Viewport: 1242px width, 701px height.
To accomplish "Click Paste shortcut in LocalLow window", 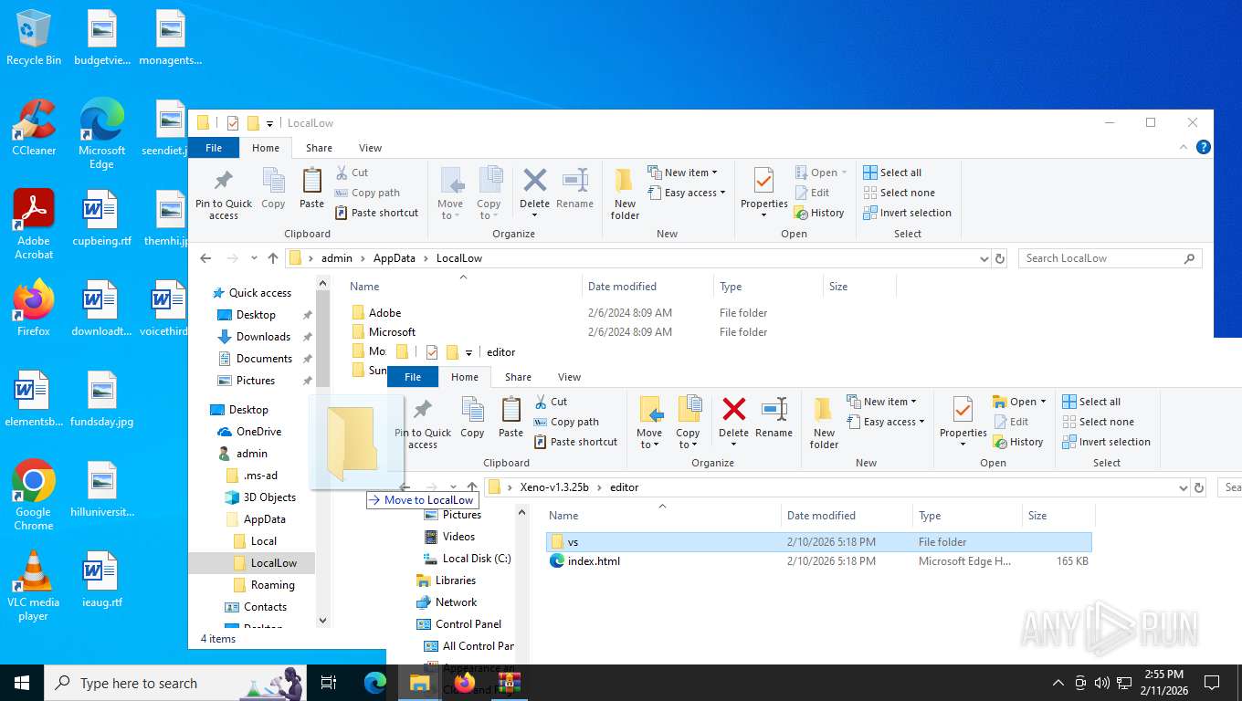I will coord(376,213).
